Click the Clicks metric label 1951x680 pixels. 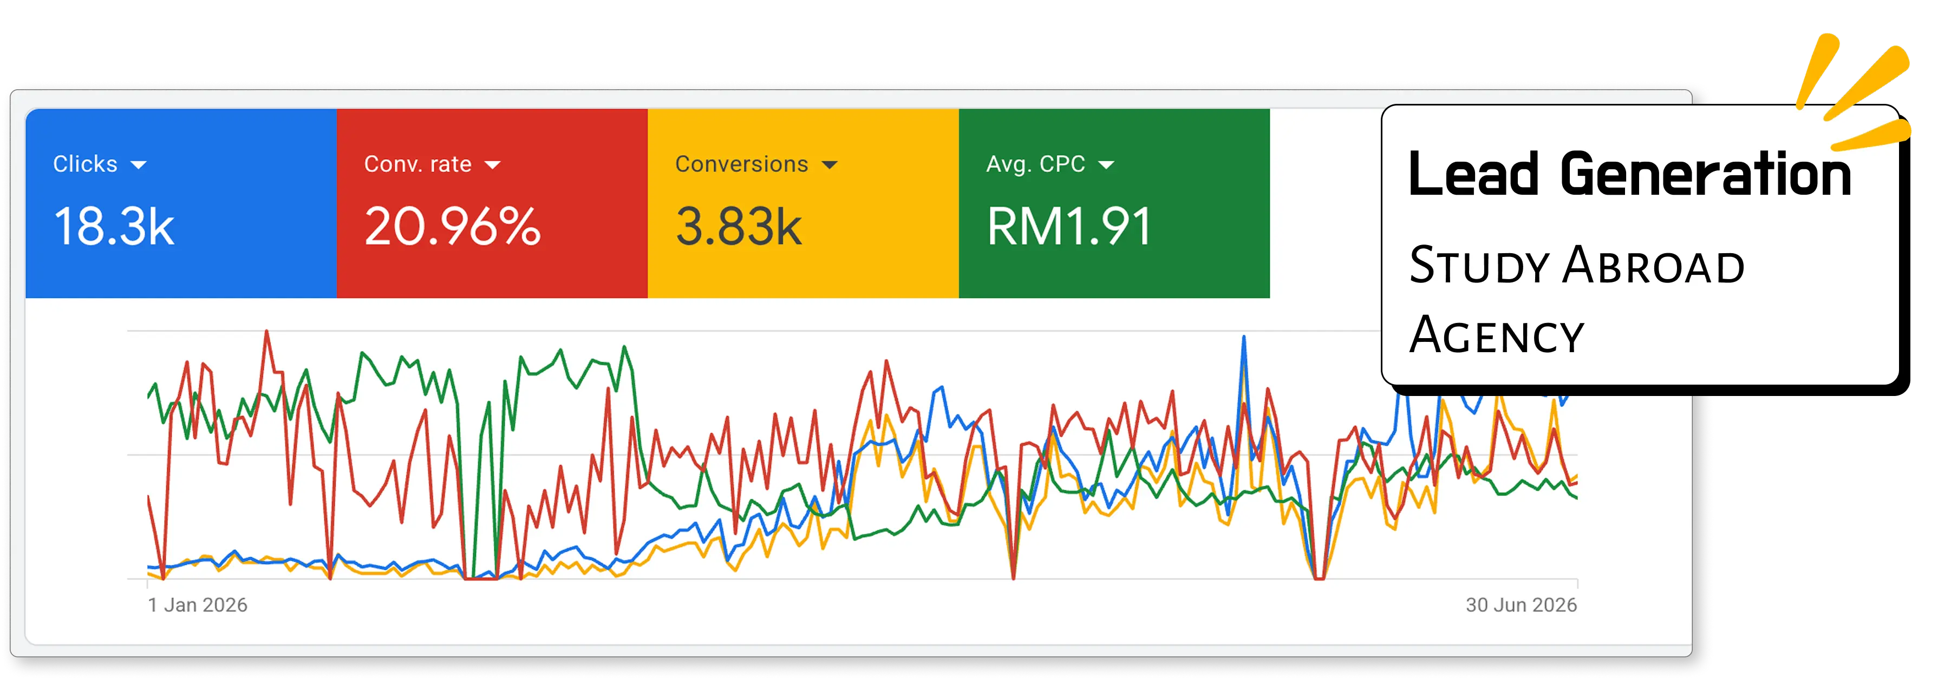pos(85,164)
